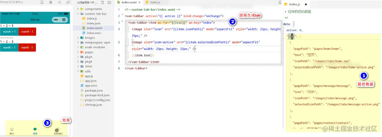
Task: Expand the images folder
Action: 78,38
